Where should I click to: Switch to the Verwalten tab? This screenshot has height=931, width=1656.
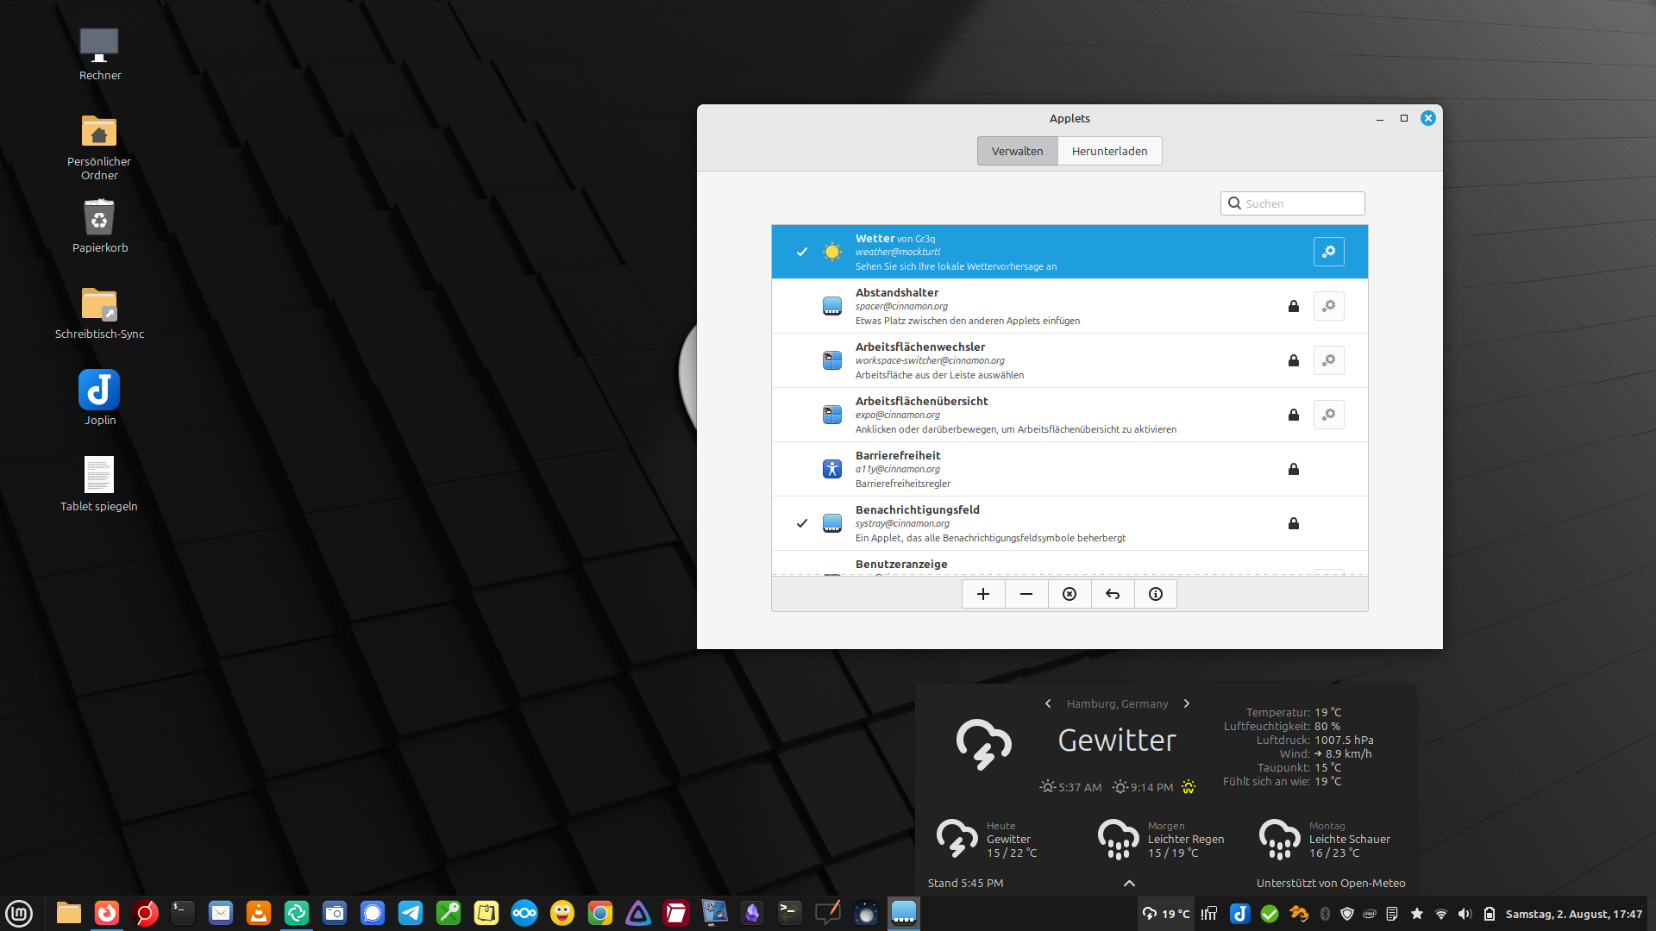coord(1017,151)
